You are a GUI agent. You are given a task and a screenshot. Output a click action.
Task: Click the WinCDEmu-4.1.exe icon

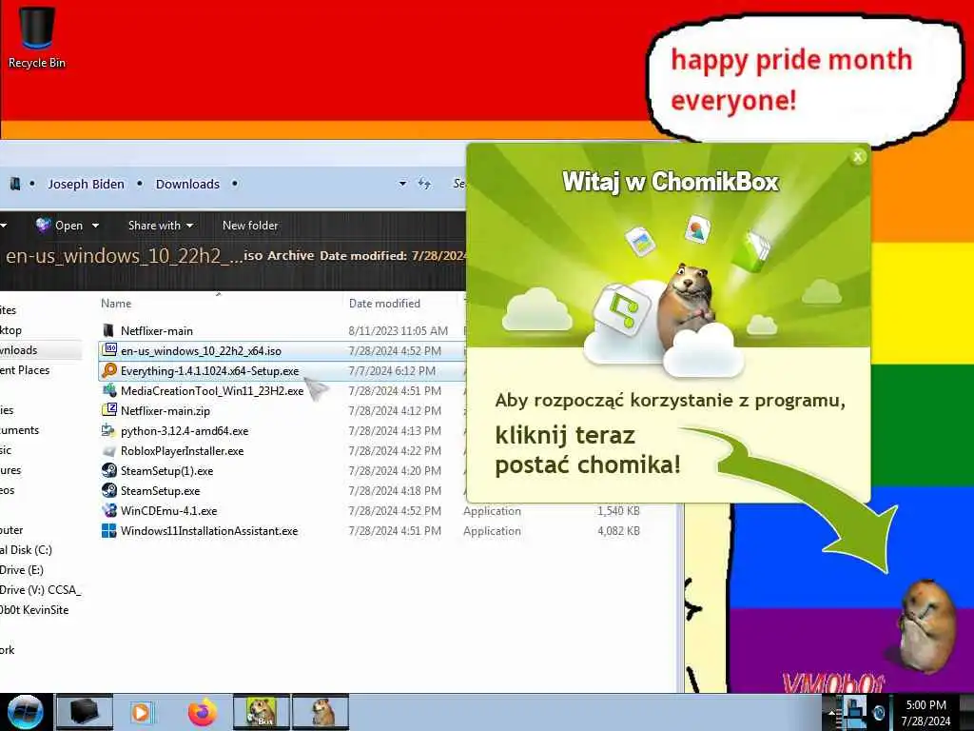pos(109,510)
